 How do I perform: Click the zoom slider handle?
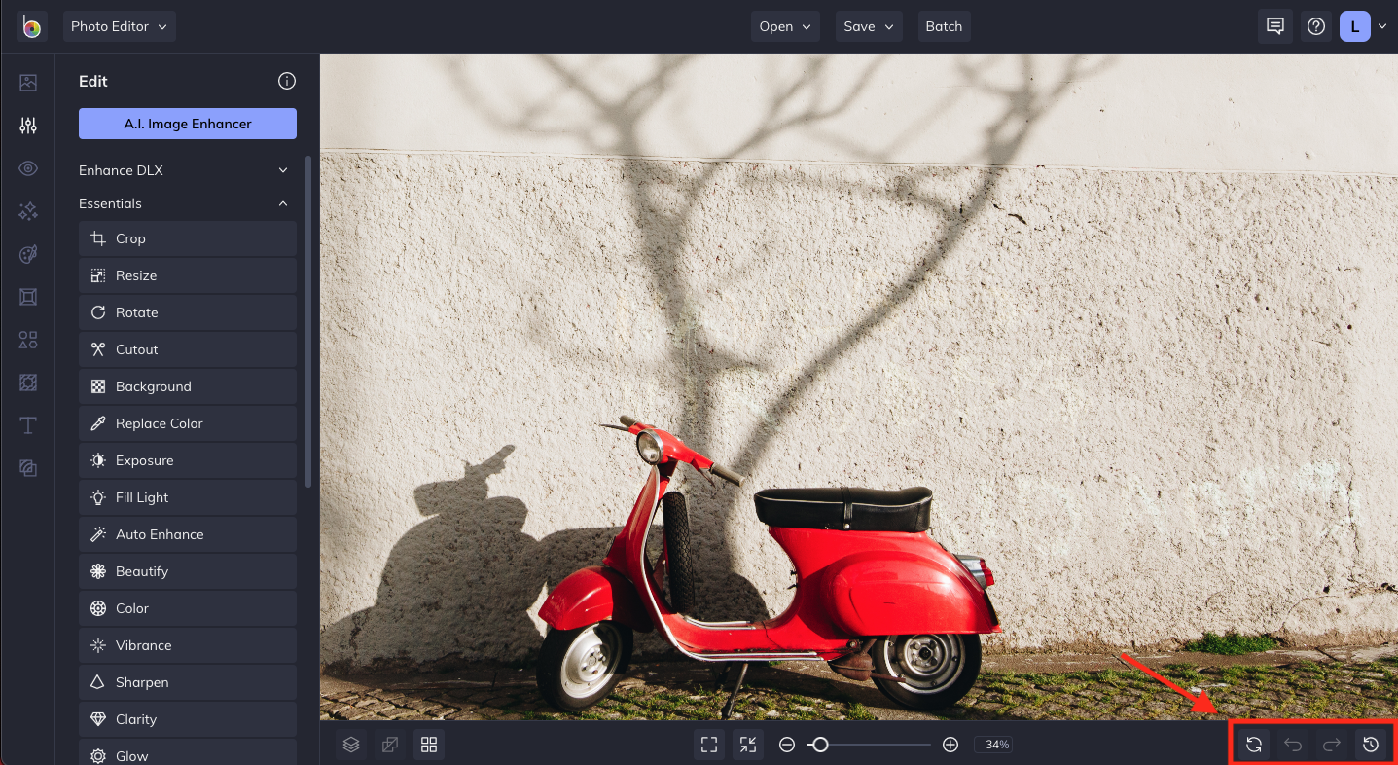click(820, 745)
